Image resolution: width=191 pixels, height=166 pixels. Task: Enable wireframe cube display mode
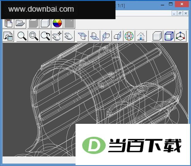(169, 36)
